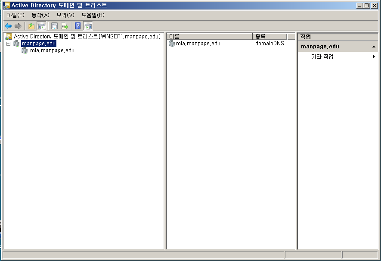Viewport: 381px width, 261px height.
Task: Click the window system menu icon
Action: coord(6,5)
